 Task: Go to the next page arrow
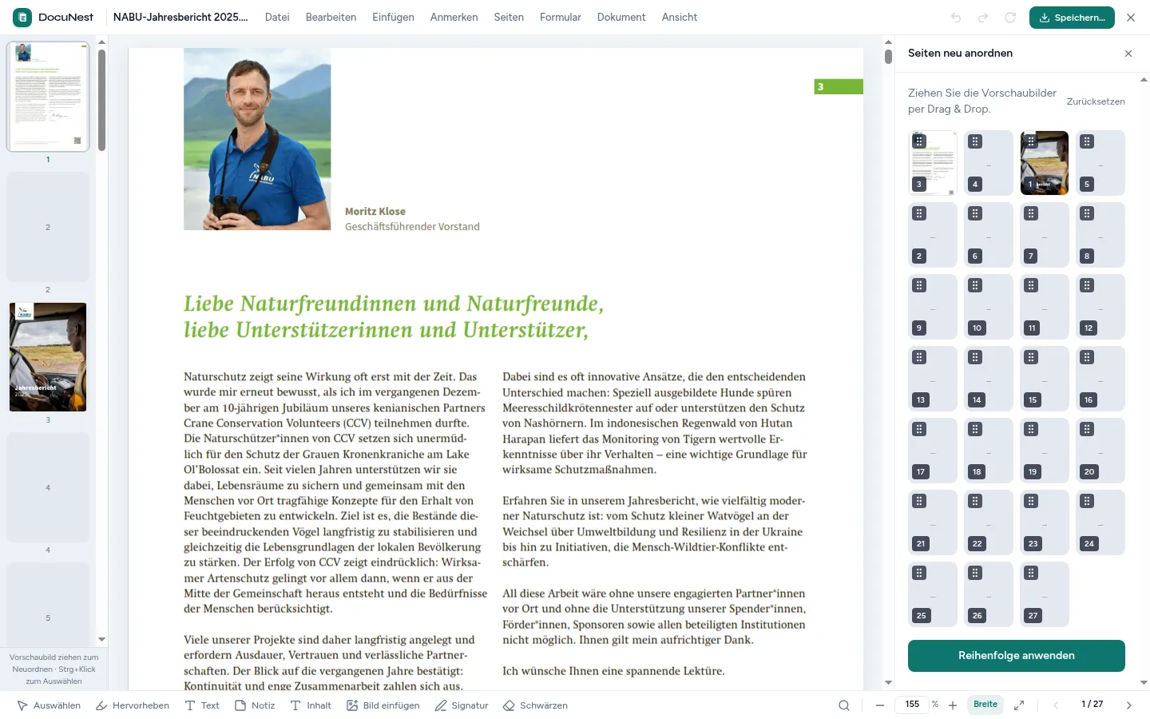[x=1129, y=705]
